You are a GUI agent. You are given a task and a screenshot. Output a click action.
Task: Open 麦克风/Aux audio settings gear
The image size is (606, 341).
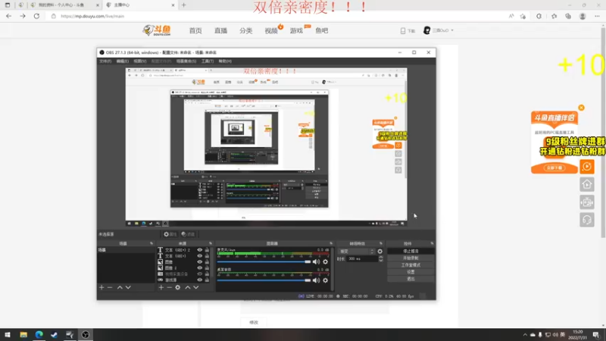326,261
